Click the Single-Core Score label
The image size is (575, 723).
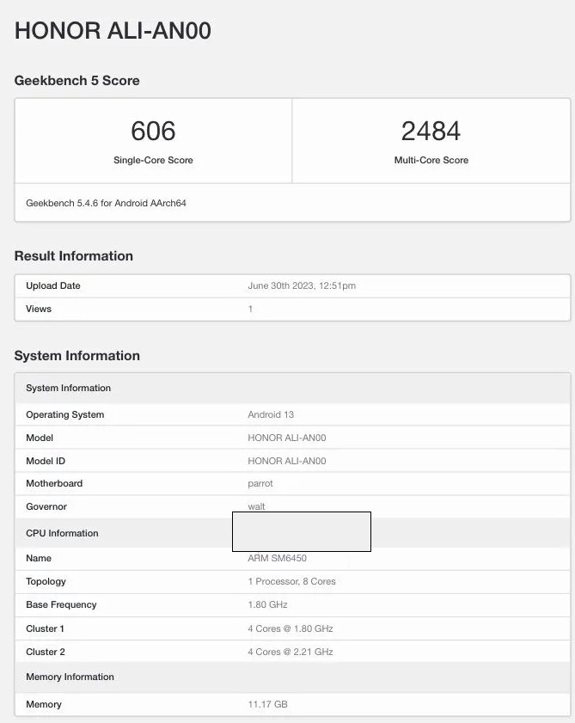pyautogui.click(x=153, y=160)
